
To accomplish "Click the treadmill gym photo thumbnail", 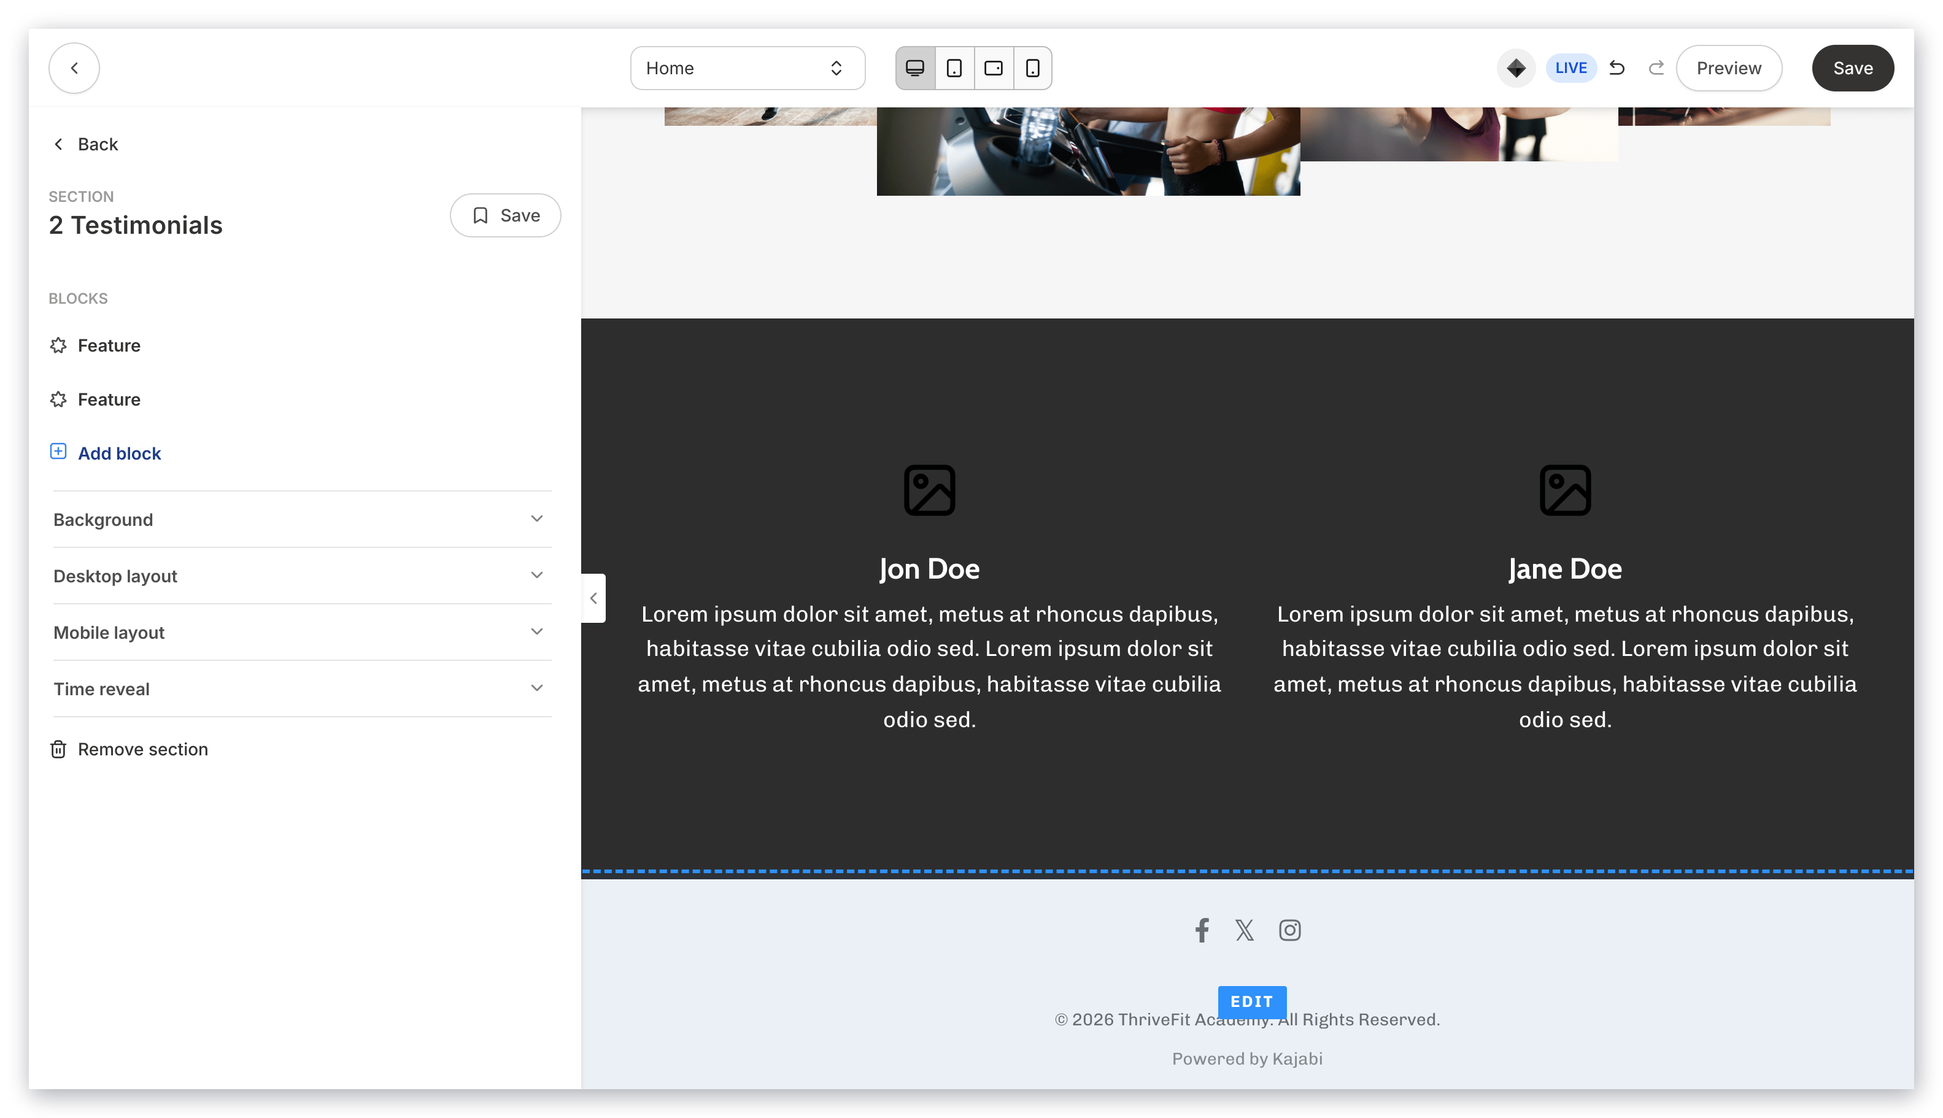I will (1088, 152).
